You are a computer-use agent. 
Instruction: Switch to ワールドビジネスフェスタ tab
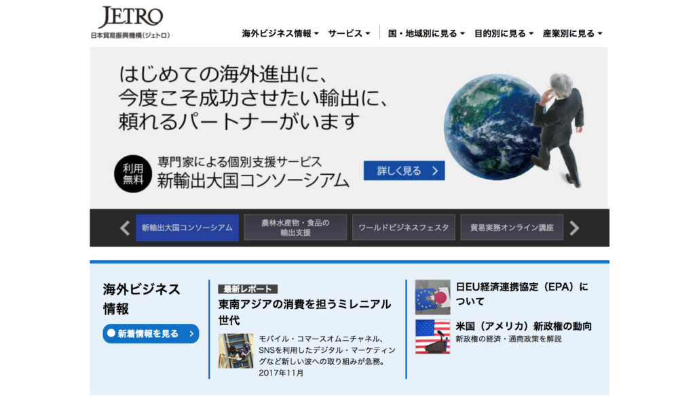pos(403,228)
